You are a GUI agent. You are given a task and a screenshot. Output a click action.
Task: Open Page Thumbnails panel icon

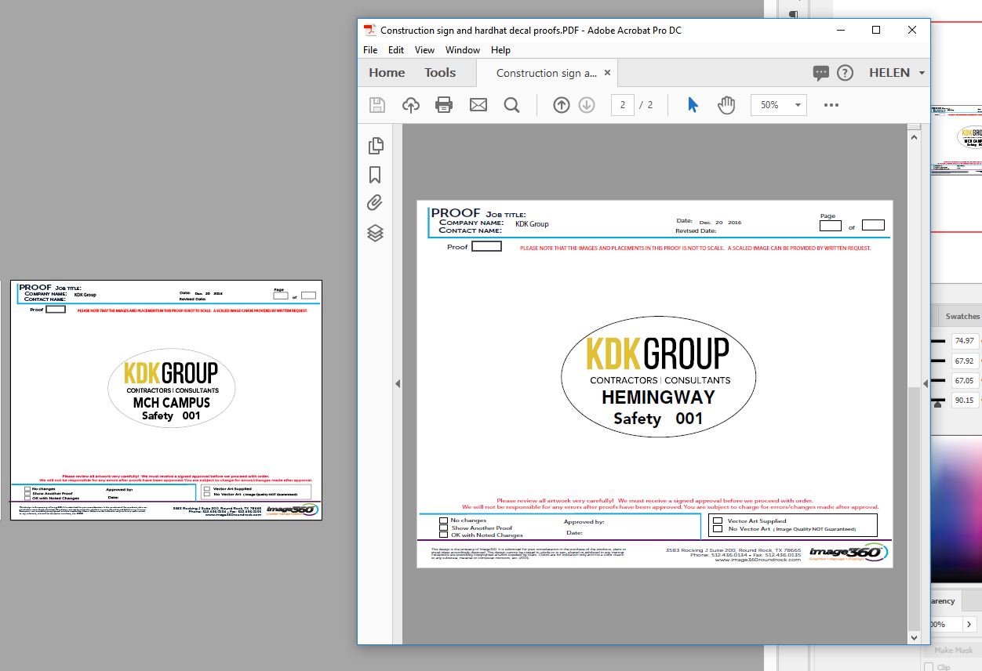[x=376, y=145]
